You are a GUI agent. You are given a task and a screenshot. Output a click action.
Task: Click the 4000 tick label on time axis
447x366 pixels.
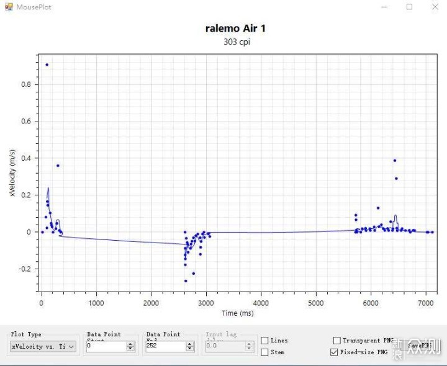click(261, 303)
